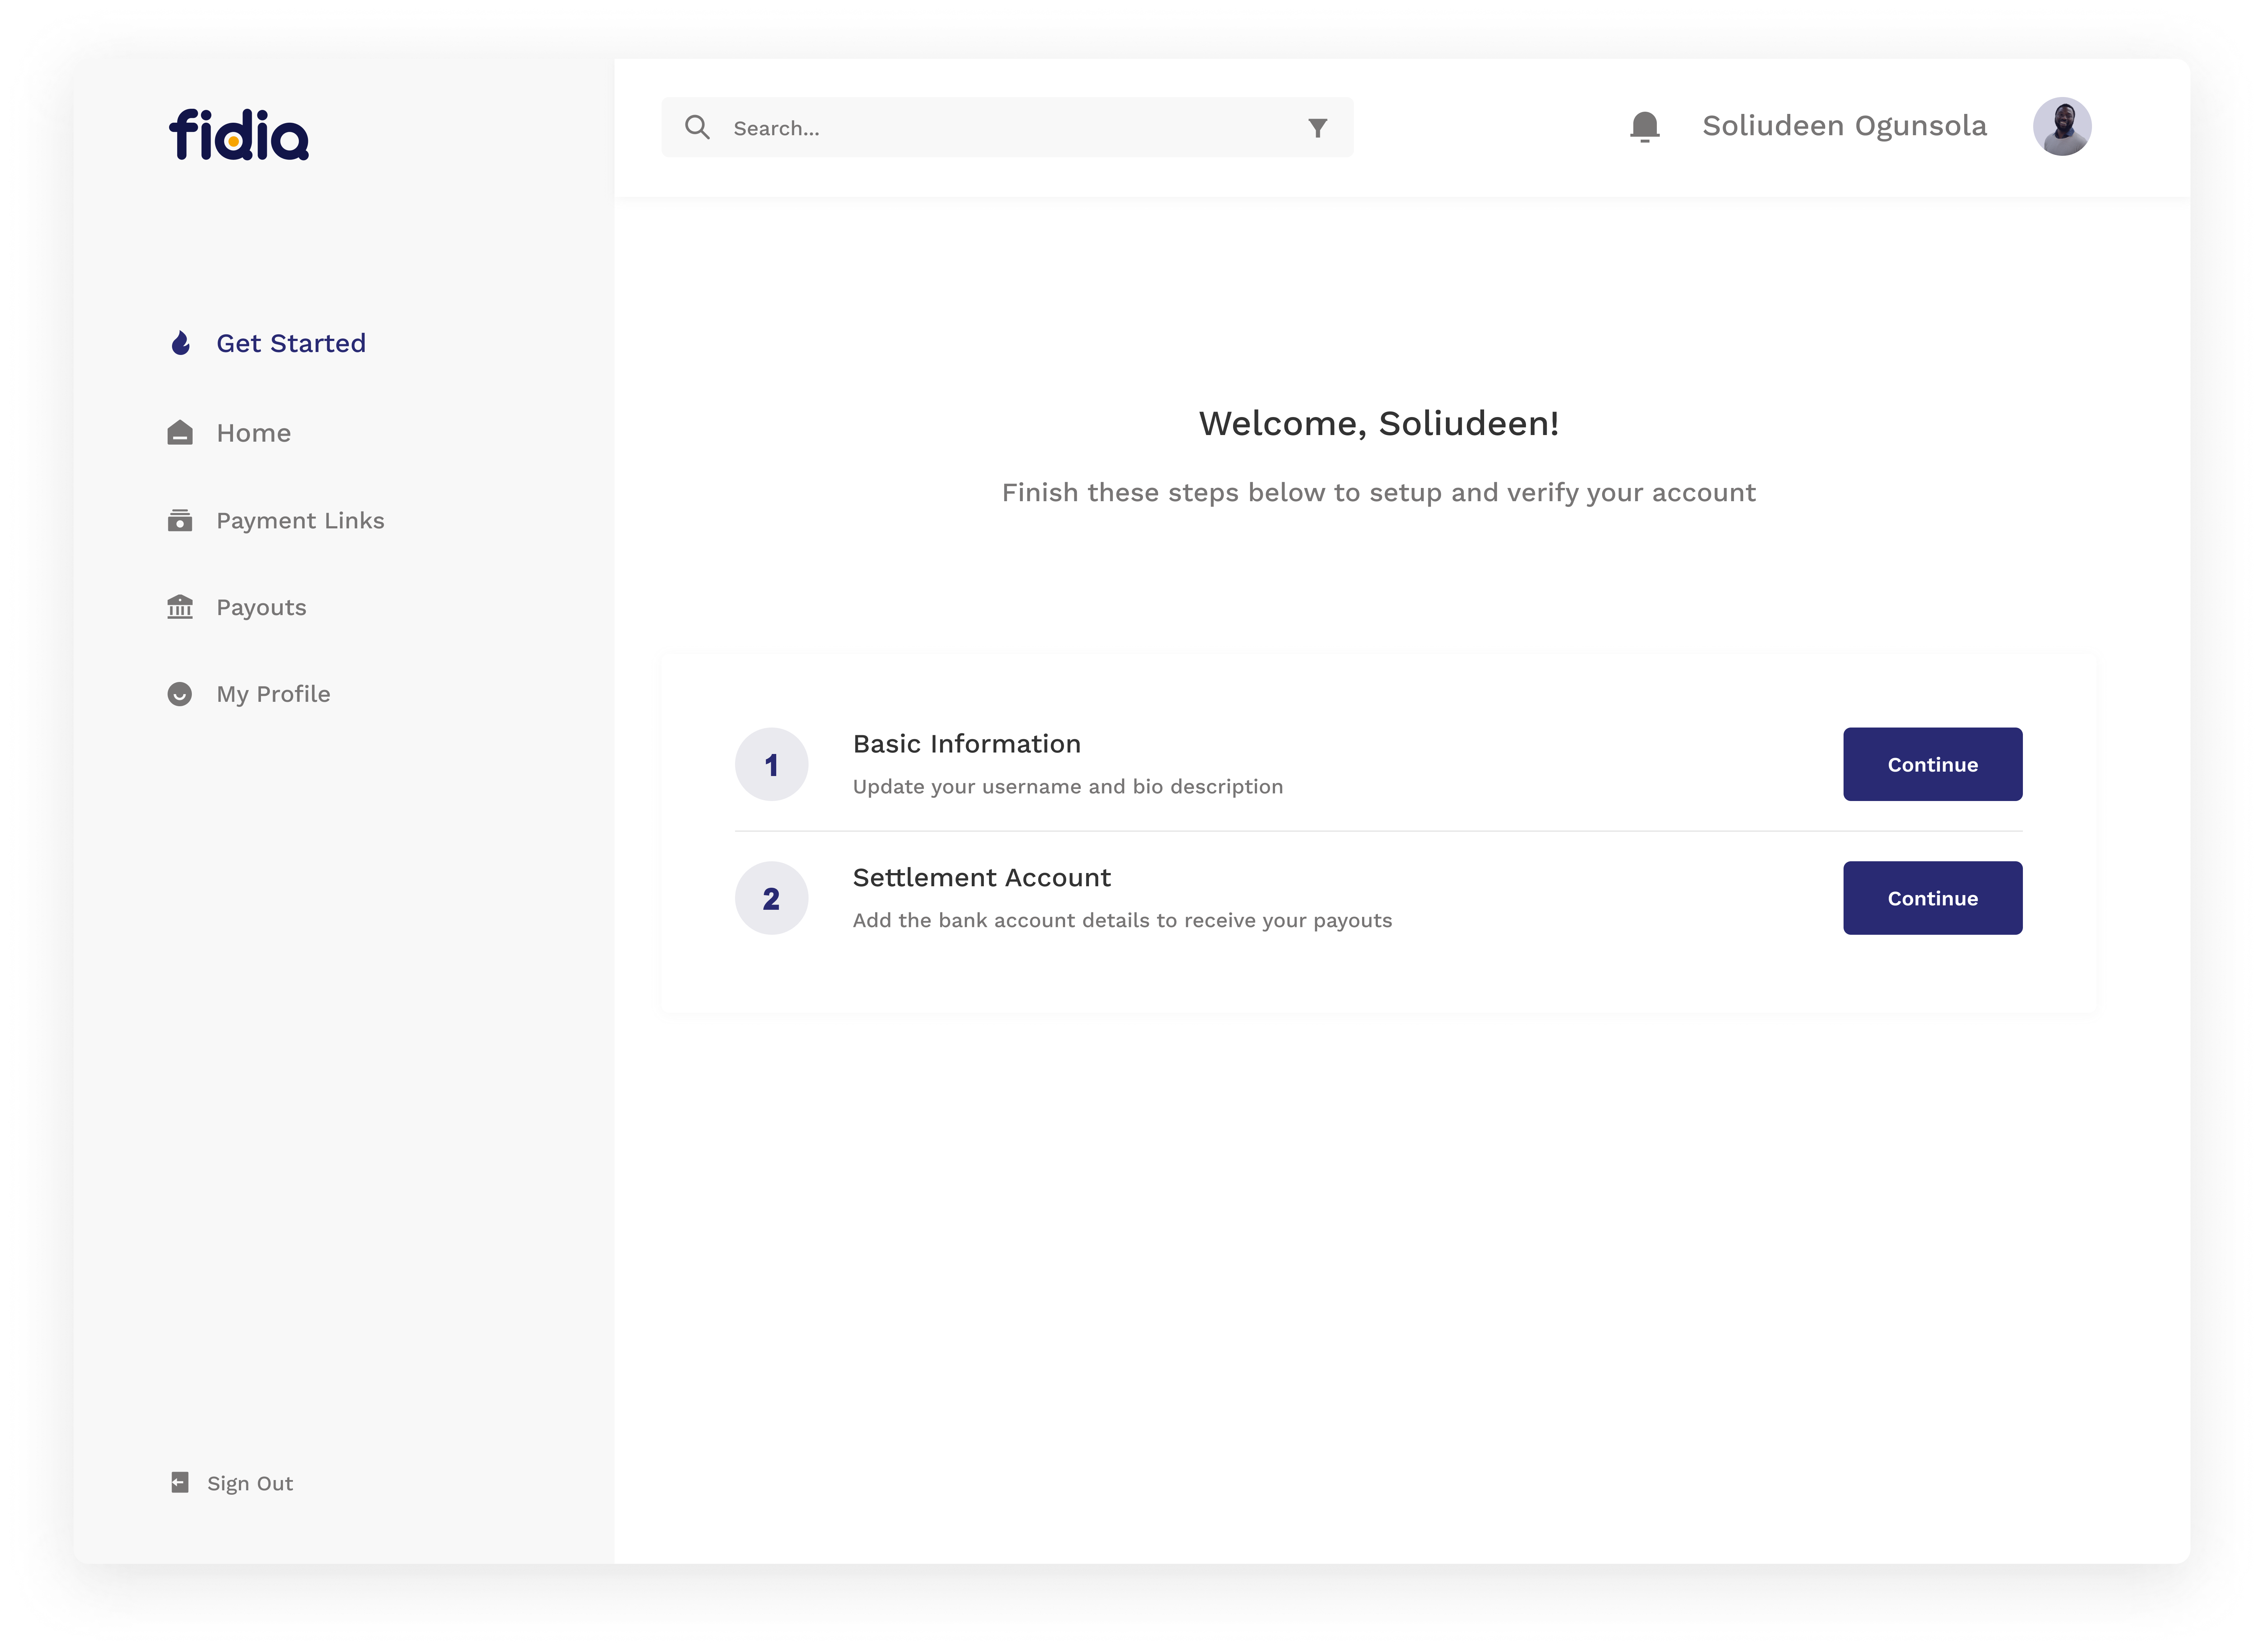
Task: Sign Out of the account
Action: coord(232,1483)
